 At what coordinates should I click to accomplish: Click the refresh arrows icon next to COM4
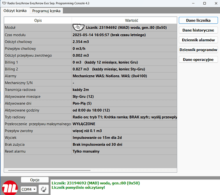(x=44, y=189)
